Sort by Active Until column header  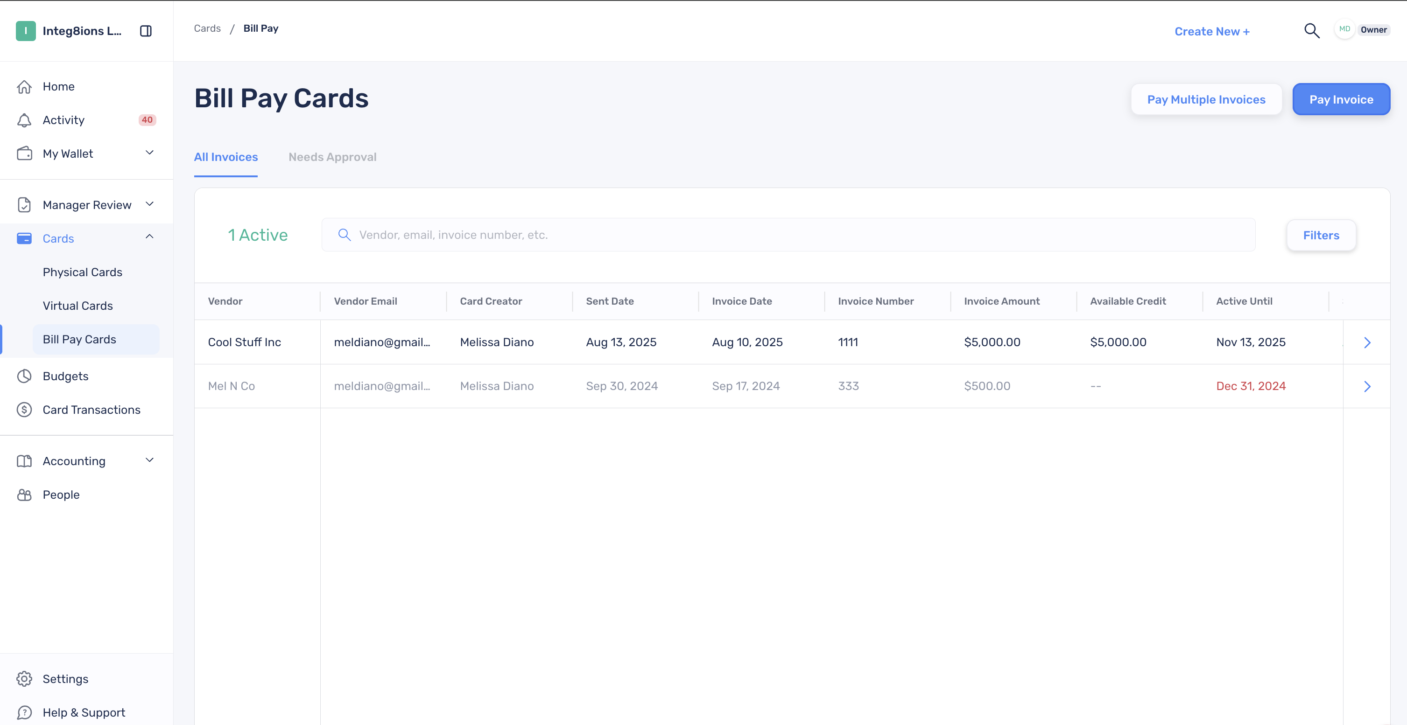point(1244,301)
